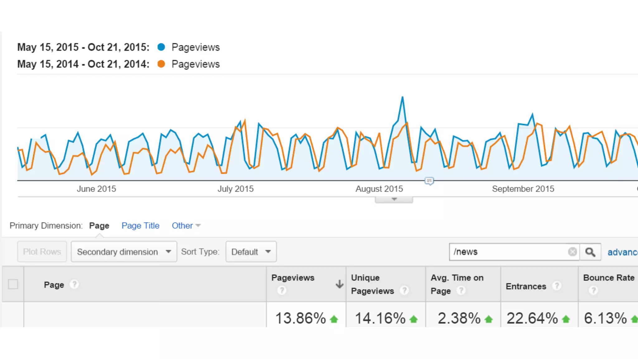Open the Secondary dimension dropdown
This screenshot has height=359, width=638.
click(124, 252)
